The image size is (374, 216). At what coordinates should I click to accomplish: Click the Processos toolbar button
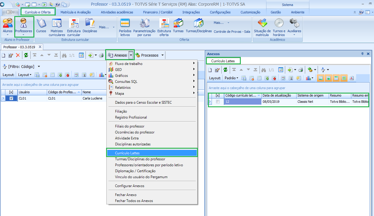(147, 55)
